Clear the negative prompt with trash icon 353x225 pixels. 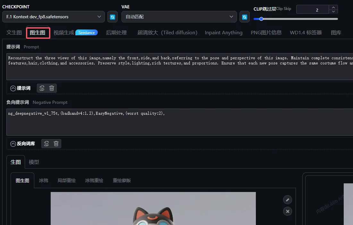(x=56, y=144)
